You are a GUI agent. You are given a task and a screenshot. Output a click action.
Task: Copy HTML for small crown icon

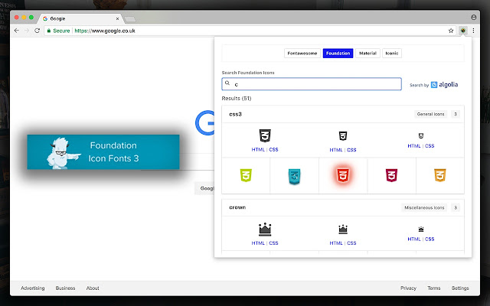[414, 239]
